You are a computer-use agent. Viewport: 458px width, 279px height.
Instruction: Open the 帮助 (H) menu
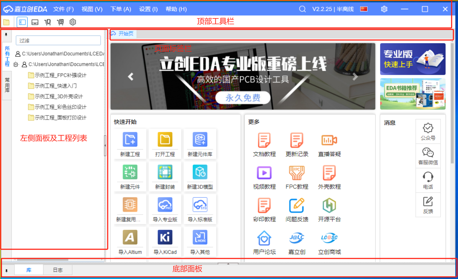[x=176, y=9]
